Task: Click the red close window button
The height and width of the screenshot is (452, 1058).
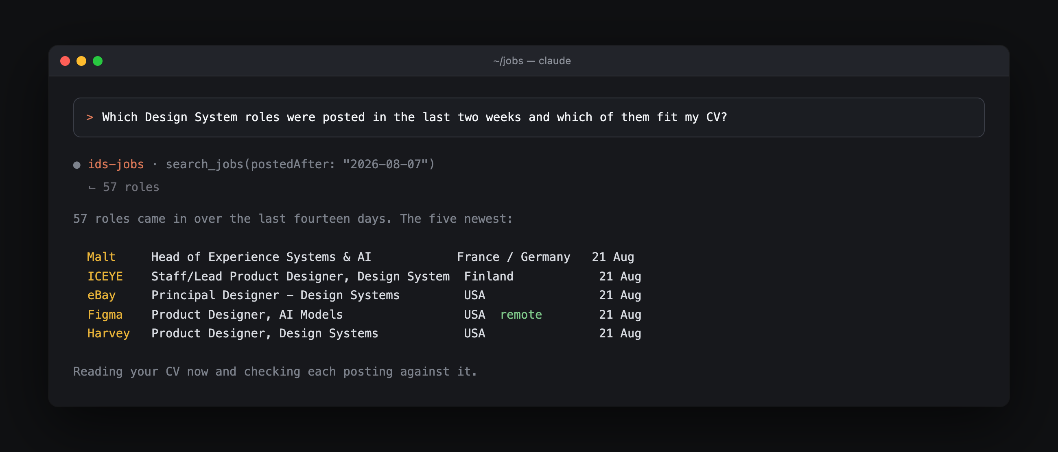Action: click(x=65, y=61)
